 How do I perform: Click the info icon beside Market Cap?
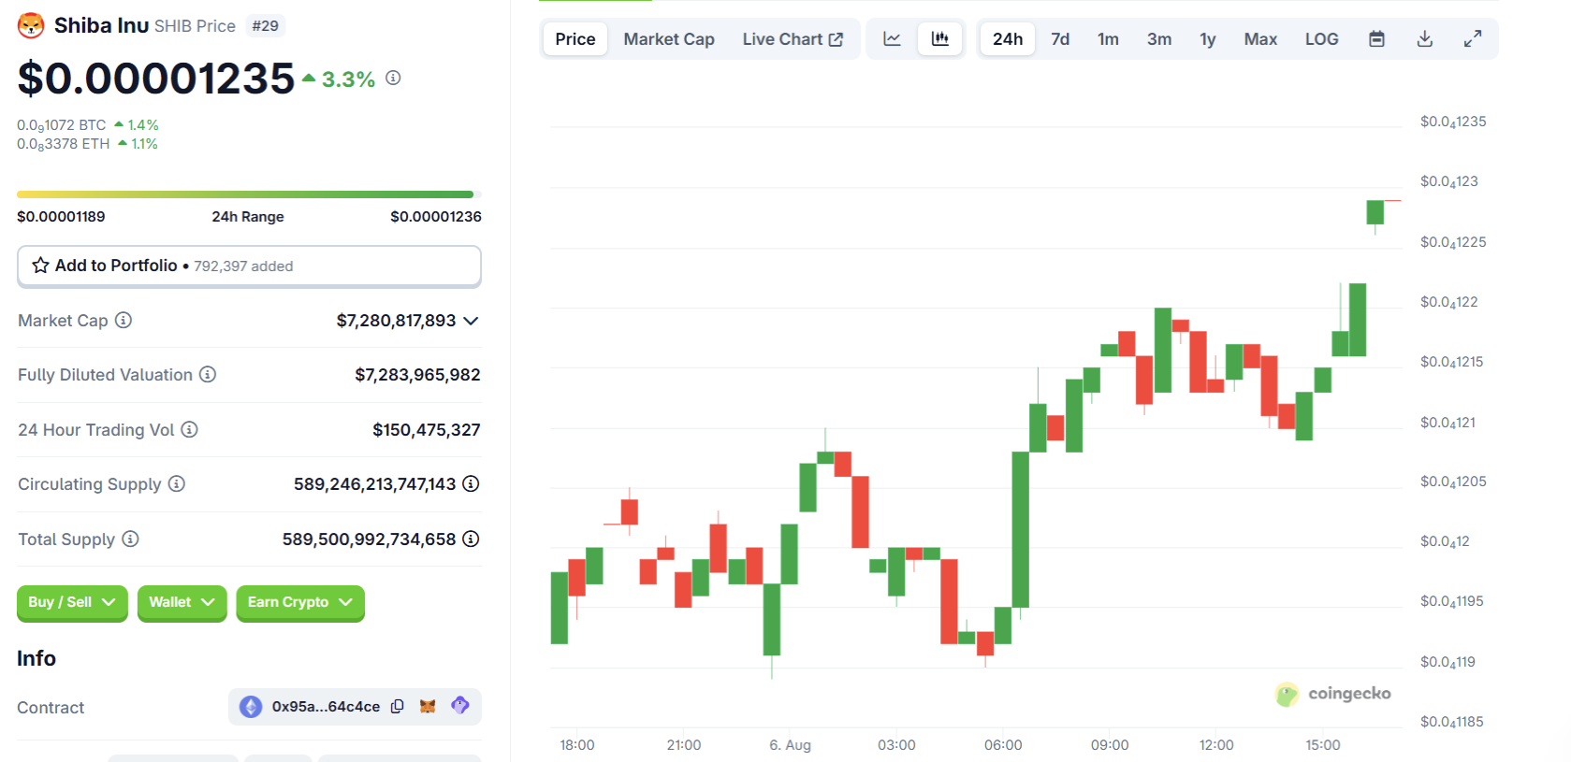pyautogui.click(x=124, y=321)
